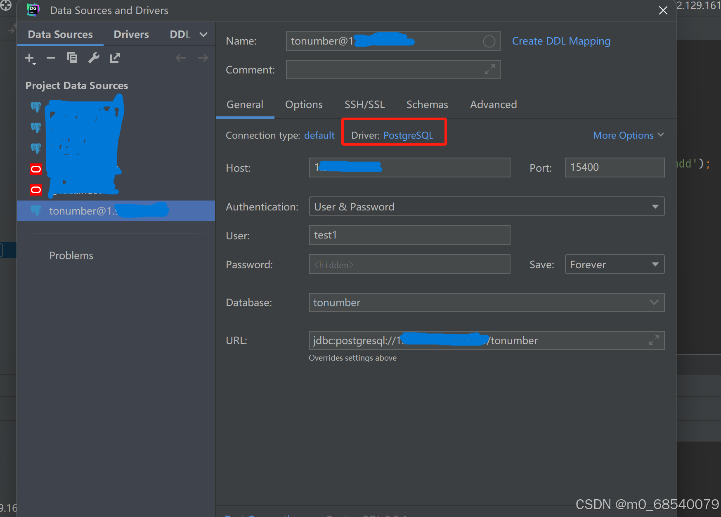Add a new data source
The width and height of the screenshot is (721, 517).
coord(30,58)
